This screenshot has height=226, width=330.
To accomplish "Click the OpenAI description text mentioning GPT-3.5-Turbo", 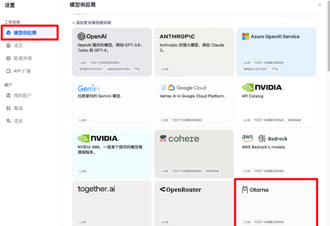I will click(x=110, y=48).
